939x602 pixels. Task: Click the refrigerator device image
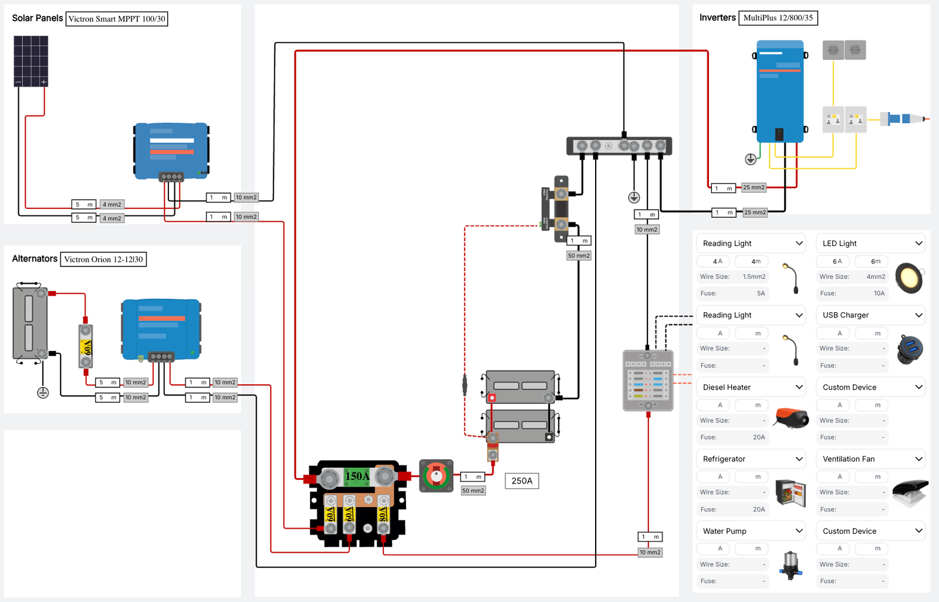[791, 492]
